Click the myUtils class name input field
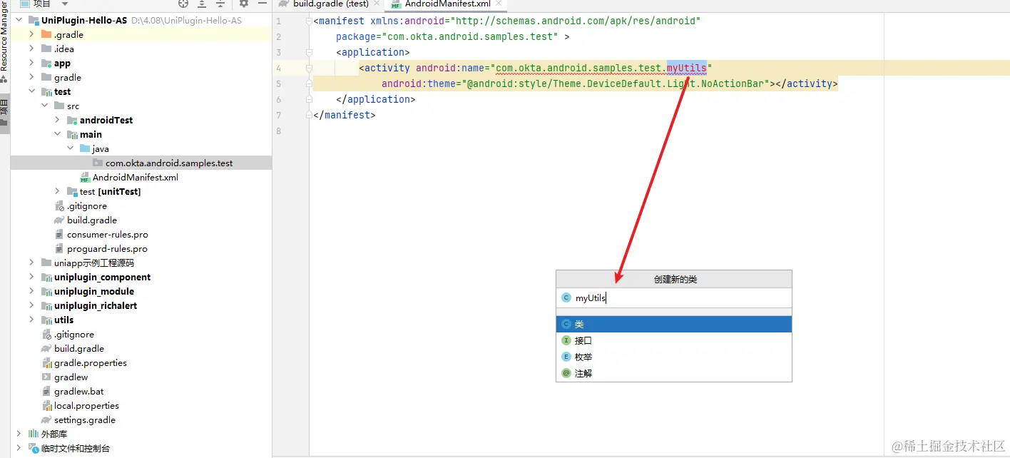 [674, 298]
